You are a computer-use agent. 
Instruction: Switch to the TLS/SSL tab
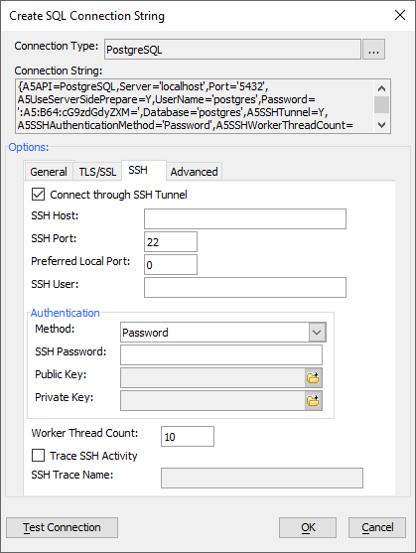coord(97,172)
